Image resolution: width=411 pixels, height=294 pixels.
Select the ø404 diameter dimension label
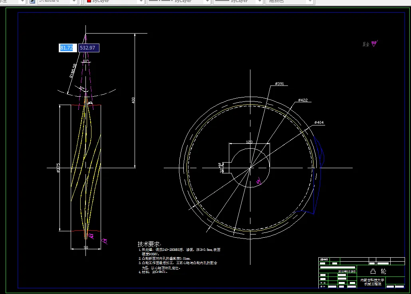[319, 122]
